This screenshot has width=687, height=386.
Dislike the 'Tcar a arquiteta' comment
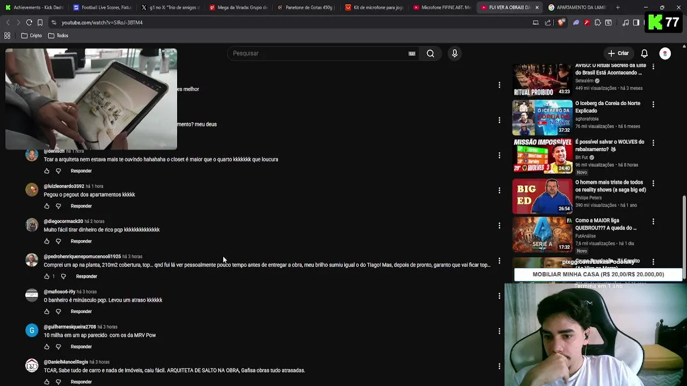(59, 171)
